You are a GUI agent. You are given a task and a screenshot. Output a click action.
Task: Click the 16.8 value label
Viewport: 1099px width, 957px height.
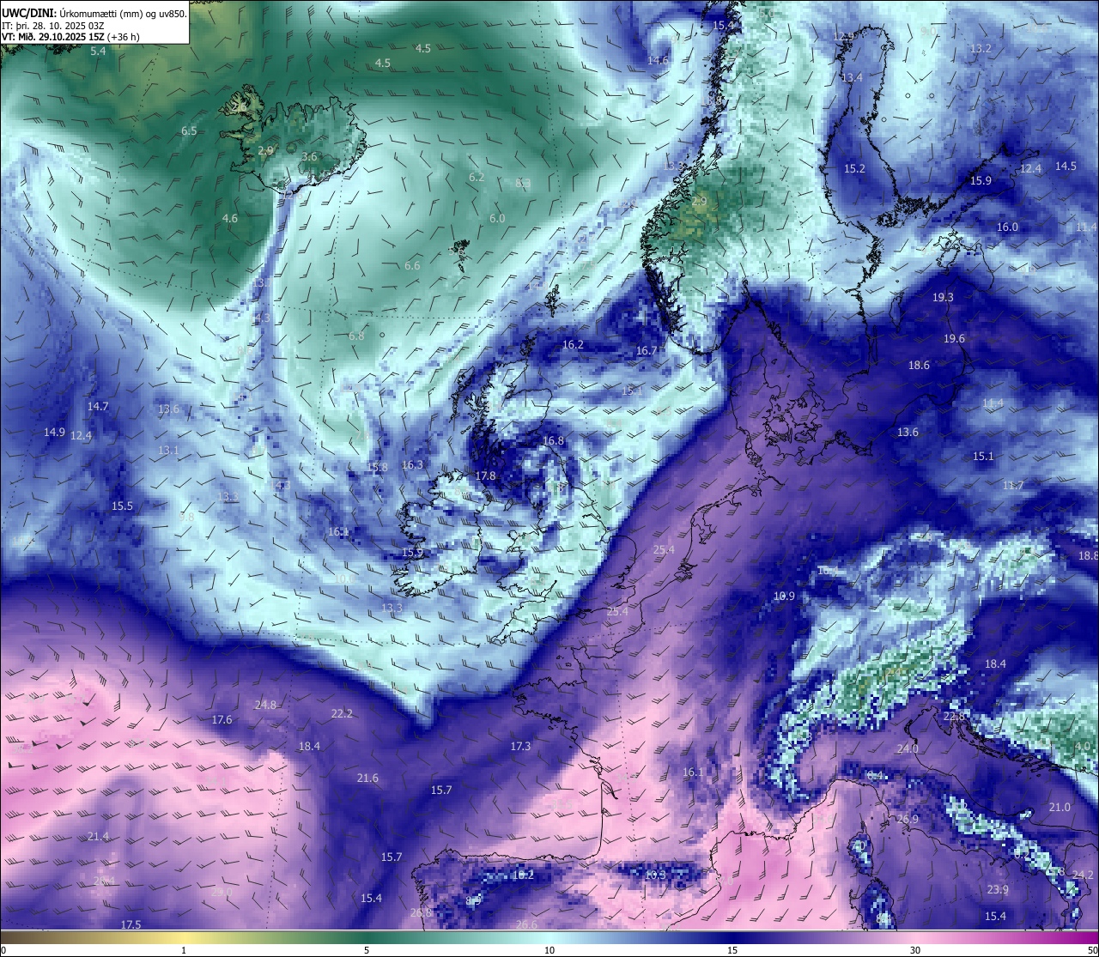pyautogui.click(x=553, y=440)
